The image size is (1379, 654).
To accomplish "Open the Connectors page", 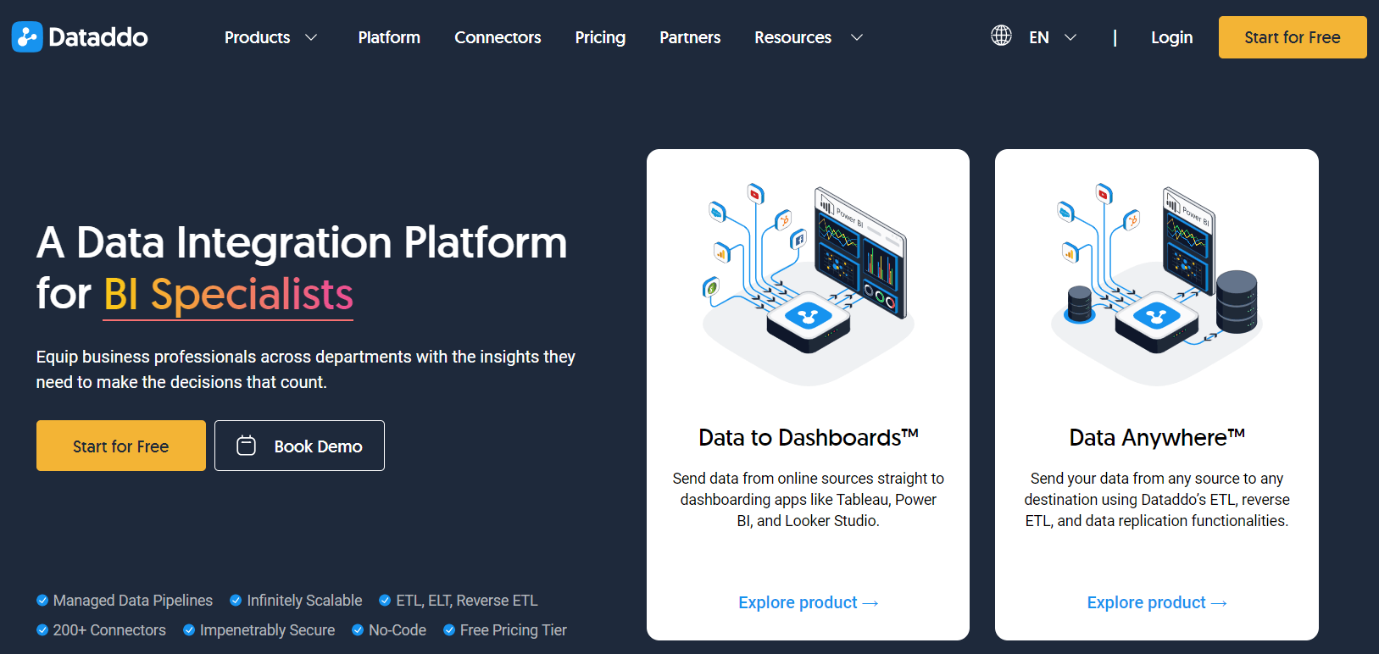I will pyautogui.click(x=498, y=37).
